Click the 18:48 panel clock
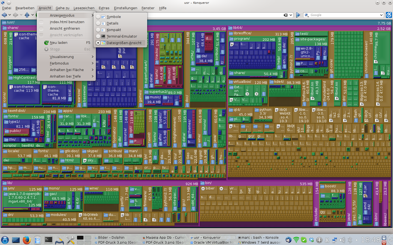 370,240
